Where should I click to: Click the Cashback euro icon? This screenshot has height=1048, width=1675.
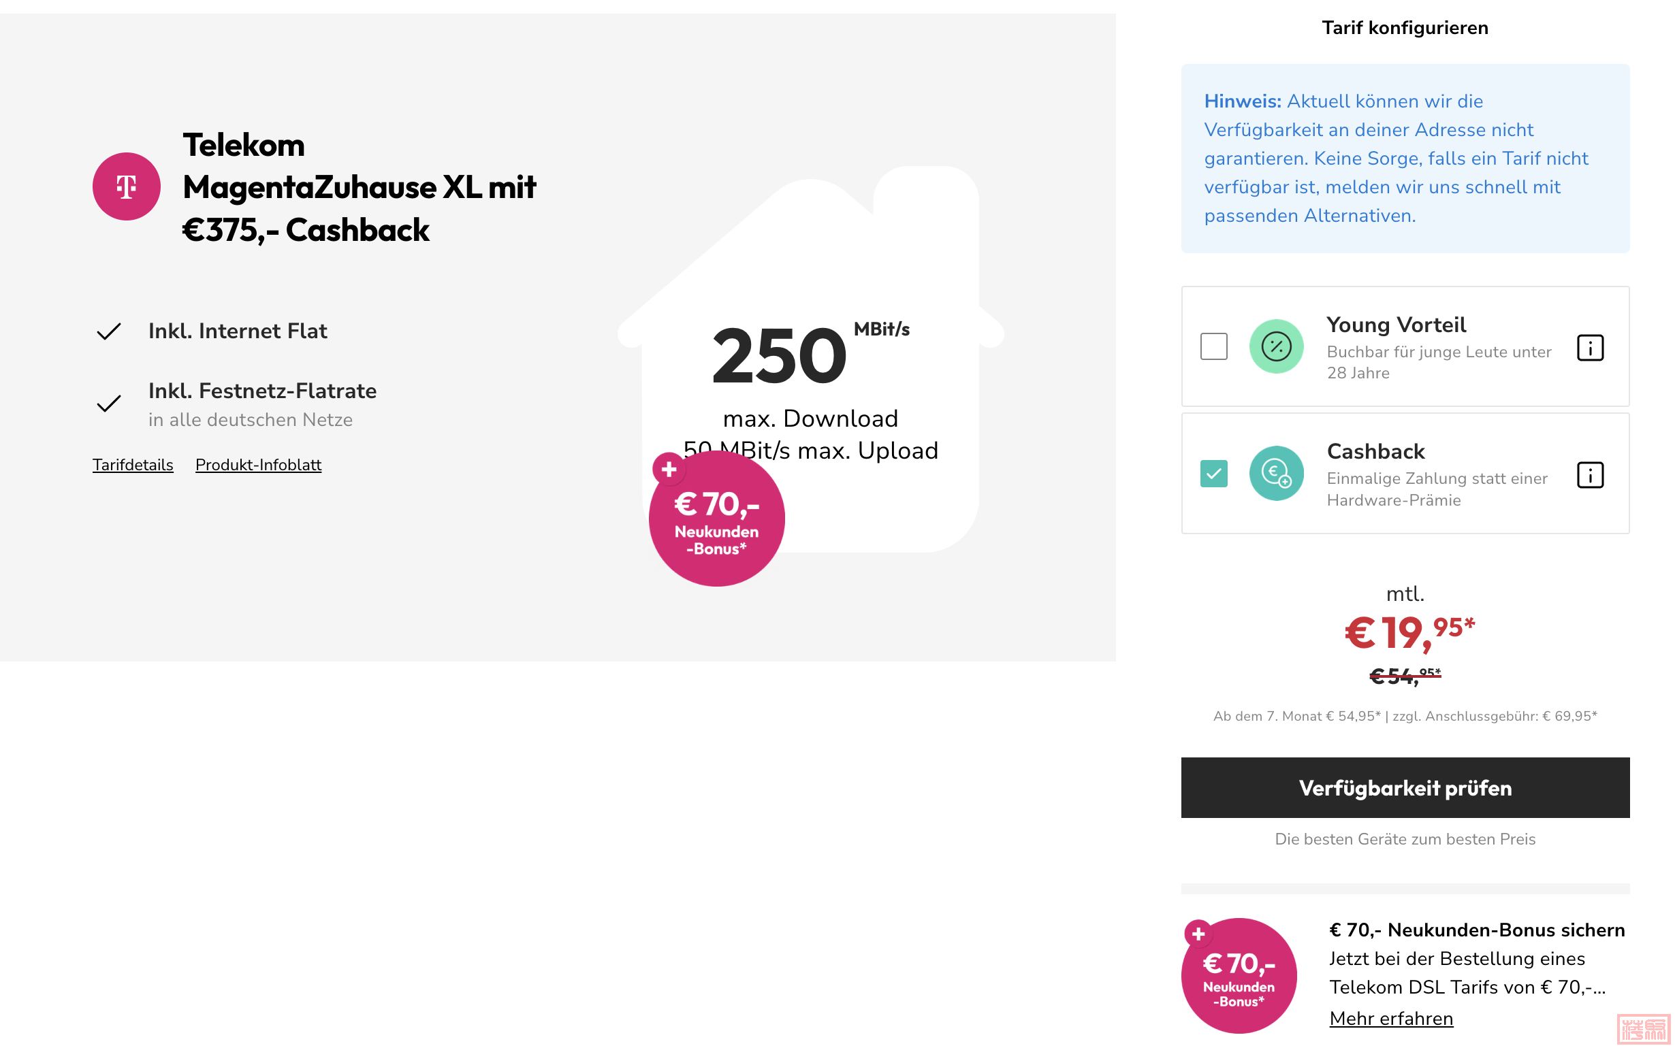[x=1276, y=474]
